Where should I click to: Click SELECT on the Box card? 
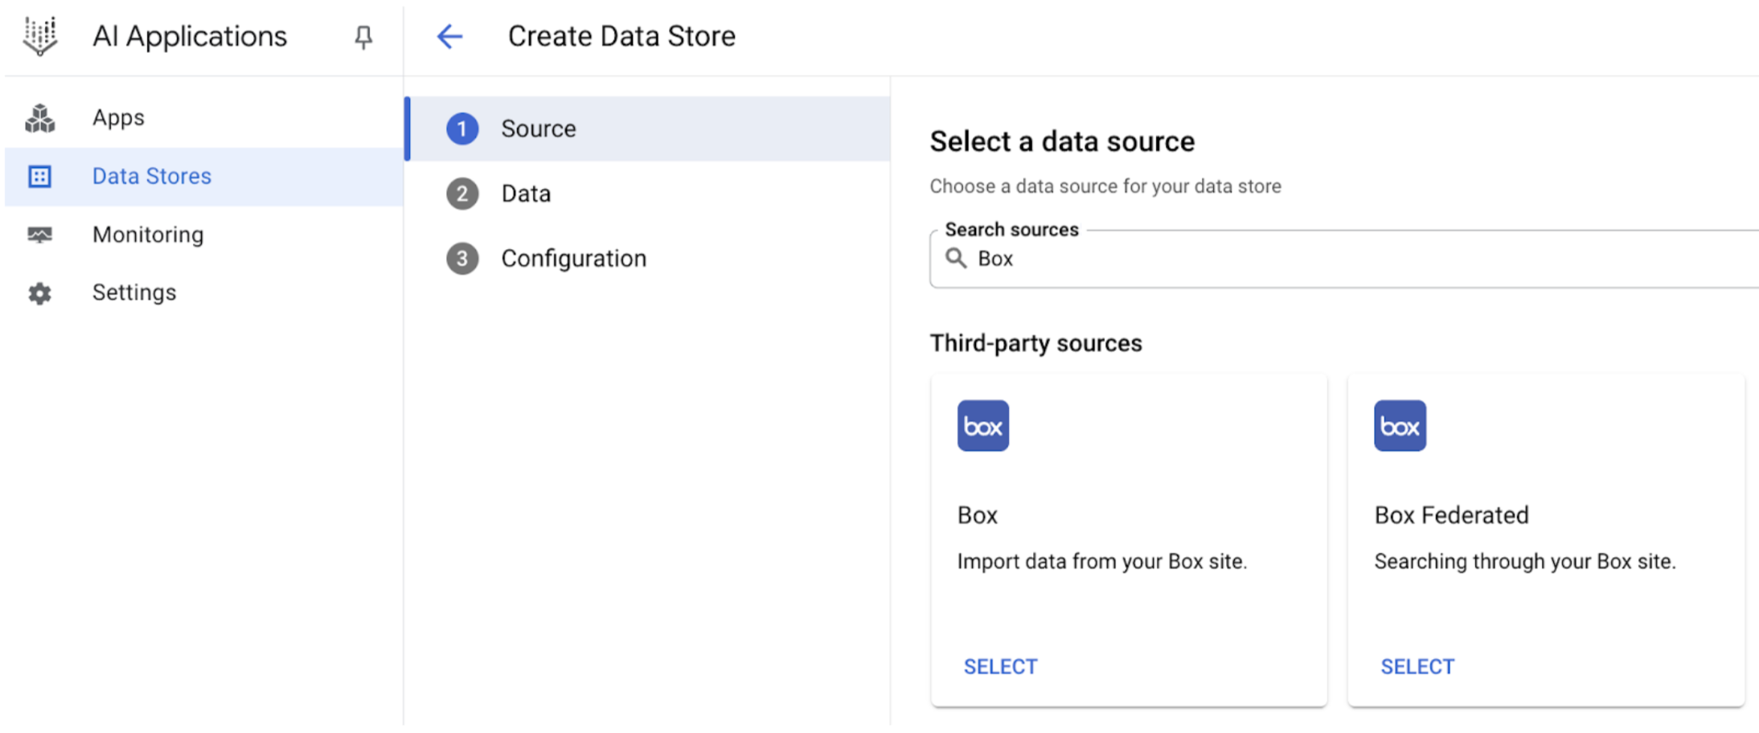click(1000, 665)
